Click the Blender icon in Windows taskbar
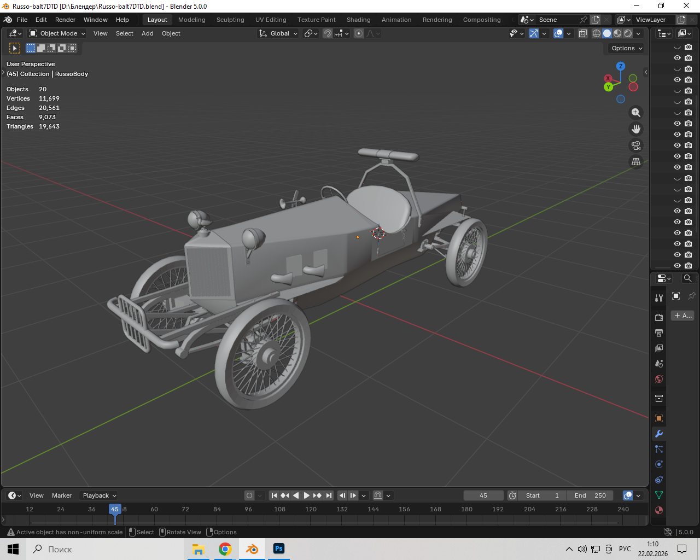Screen dimensions: 700x560 [x=252, y=549]
